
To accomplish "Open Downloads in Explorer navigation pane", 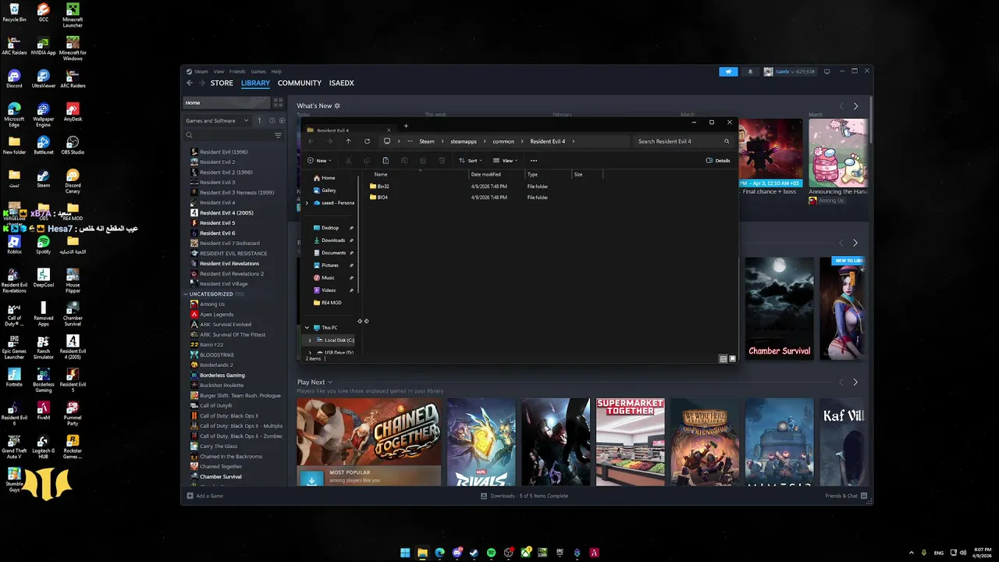I will click(x=333, y=240).
